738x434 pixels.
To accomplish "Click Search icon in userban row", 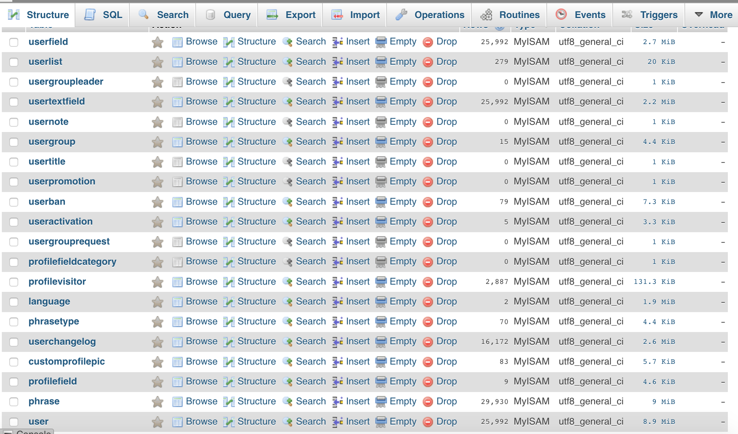I will (288, 202).
